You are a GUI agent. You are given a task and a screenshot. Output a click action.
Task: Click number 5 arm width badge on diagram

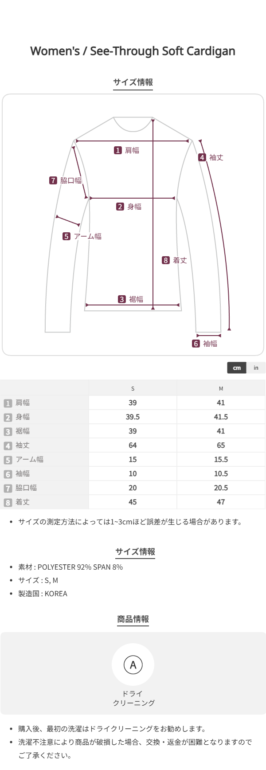pos(66,237)
